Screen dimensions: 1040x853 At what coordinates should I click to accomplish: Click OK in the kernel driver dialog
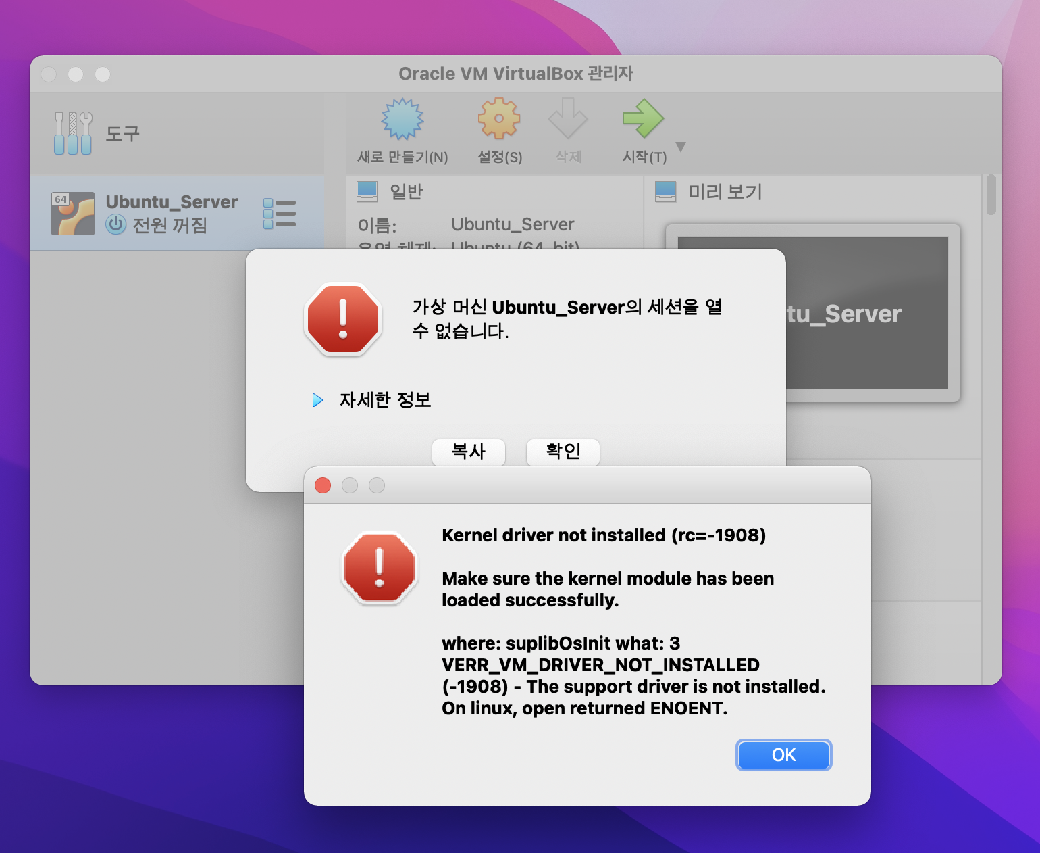click(784, 755)
